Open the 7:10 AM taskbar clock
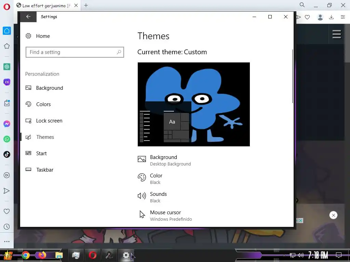This screenshot has width=350, height=262. (x=318, y=255)
